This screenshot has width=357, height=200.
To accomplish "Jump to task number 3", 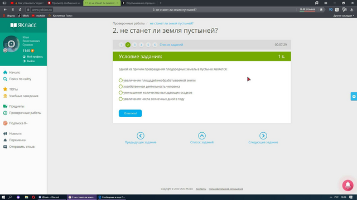I will 134,44.
